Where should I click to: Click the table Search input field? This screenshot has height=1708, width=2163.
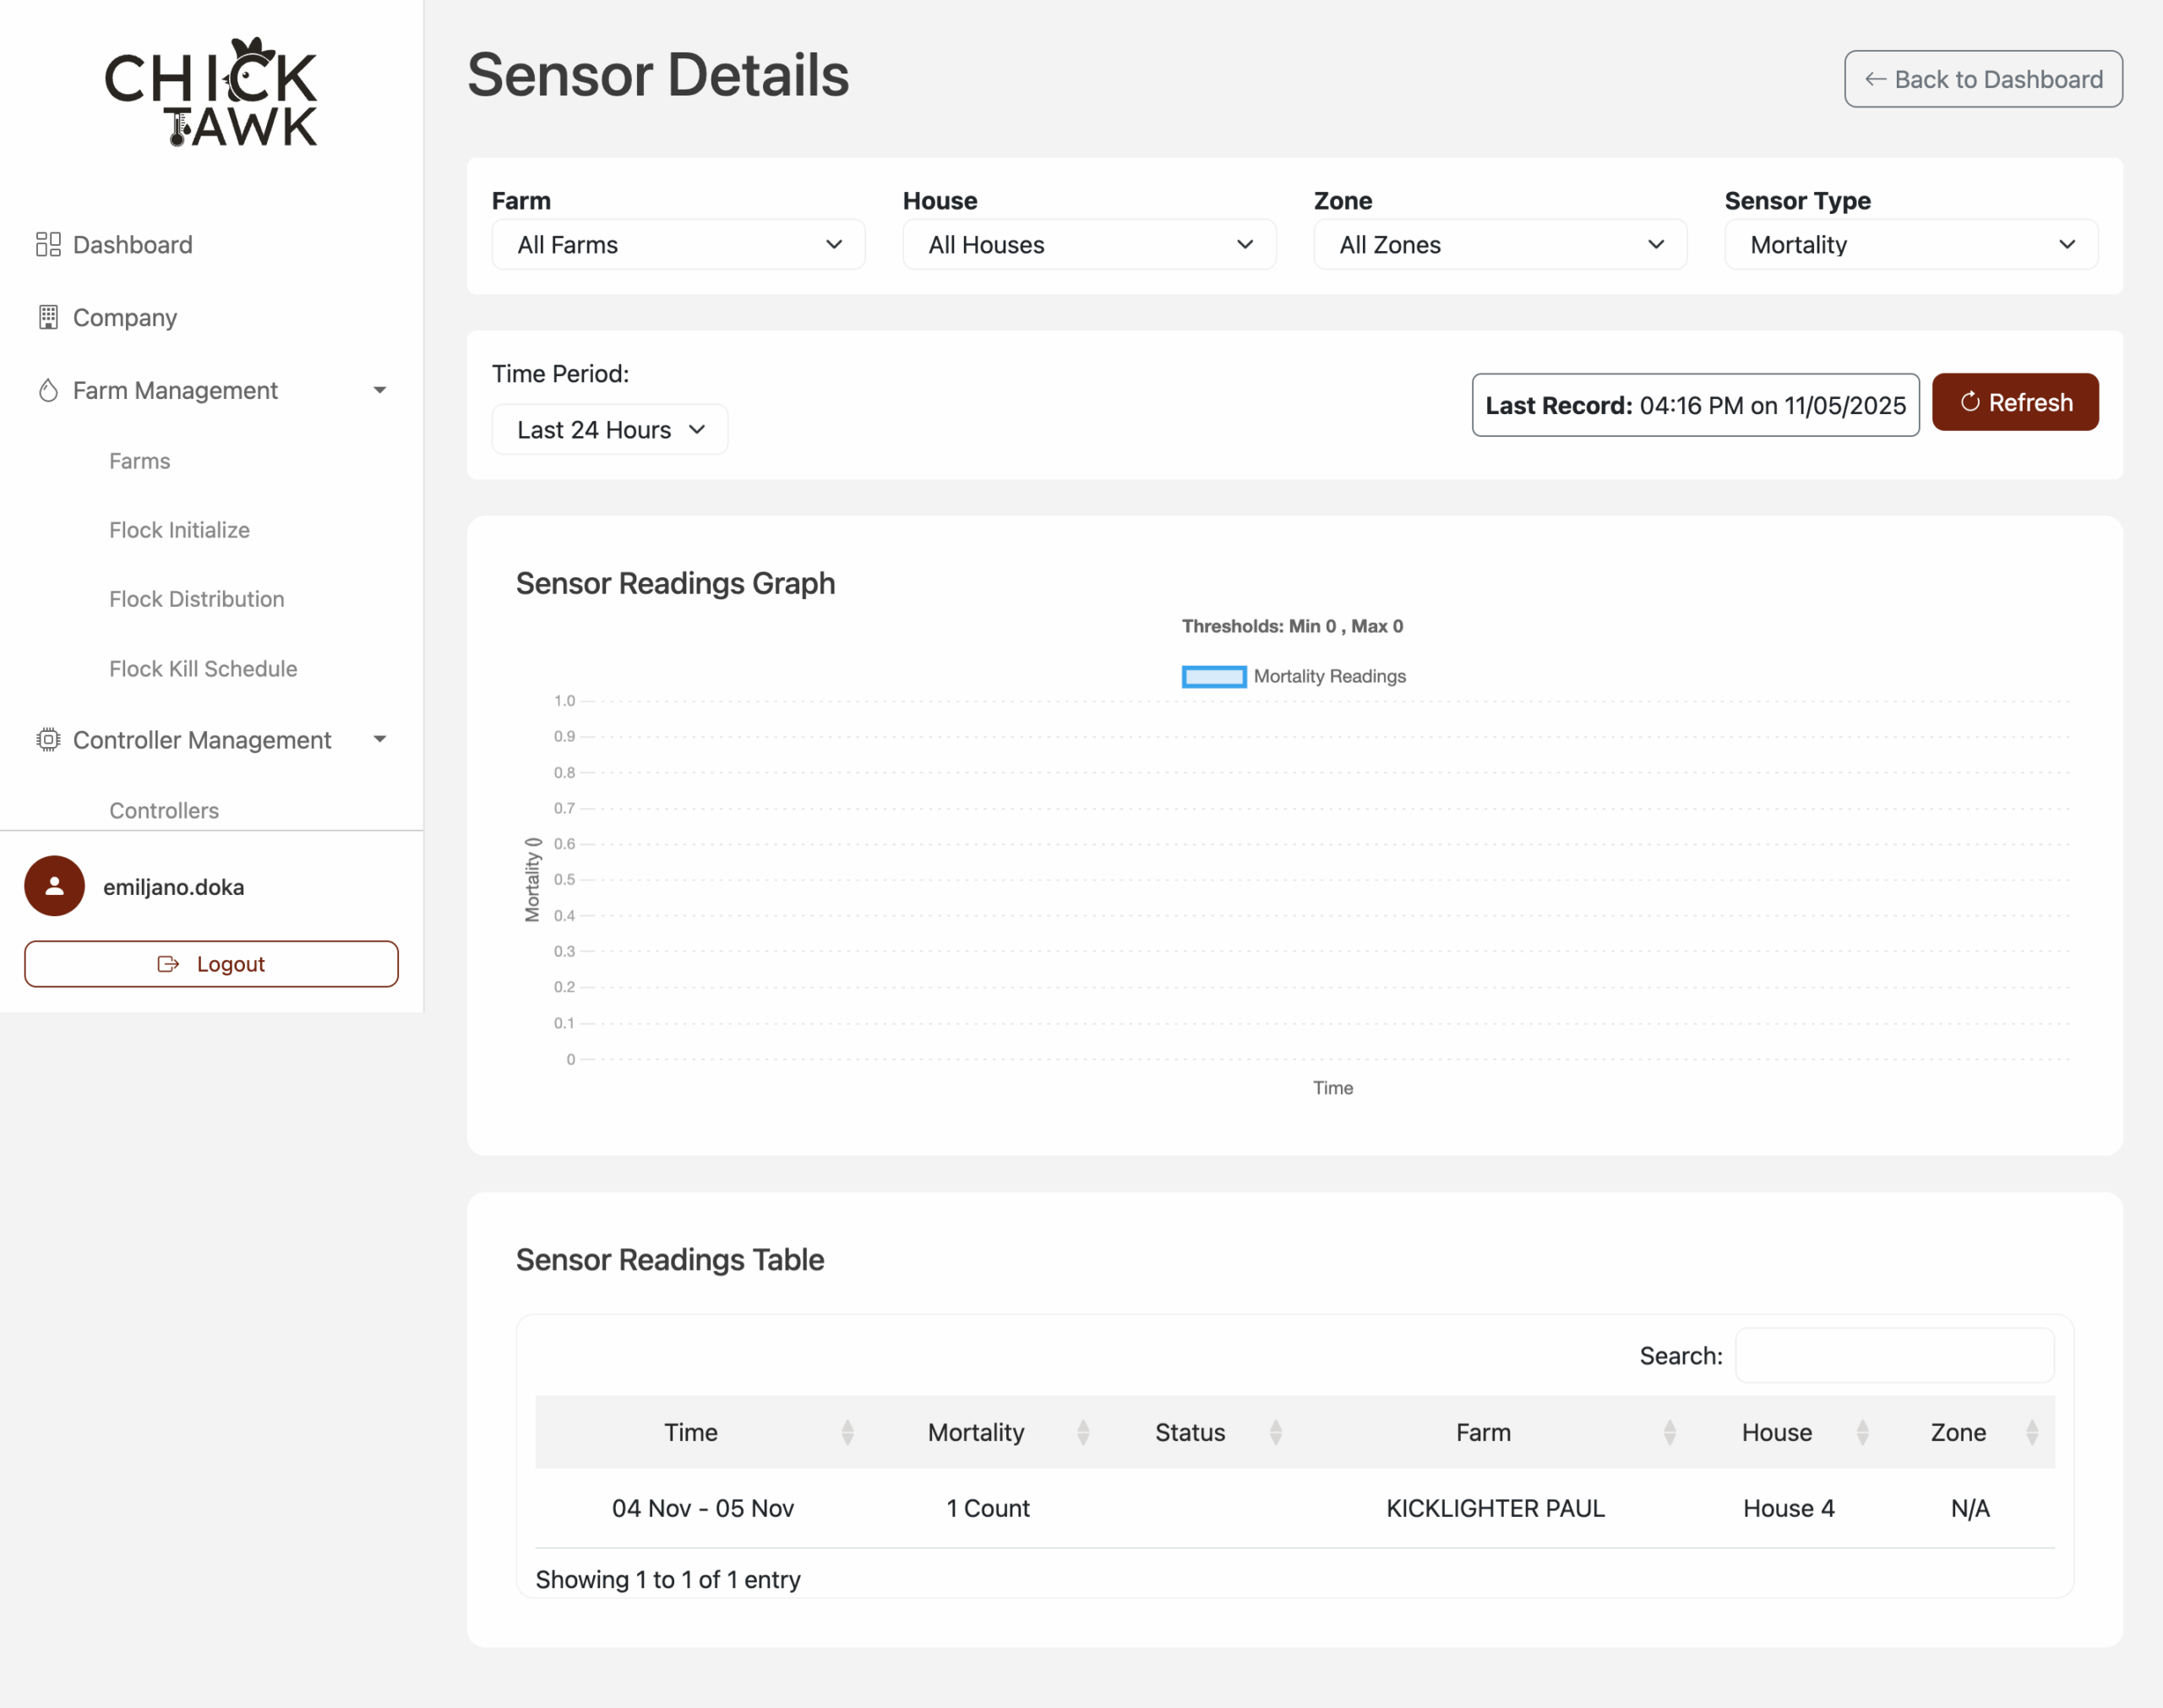coord(1894,1356)
